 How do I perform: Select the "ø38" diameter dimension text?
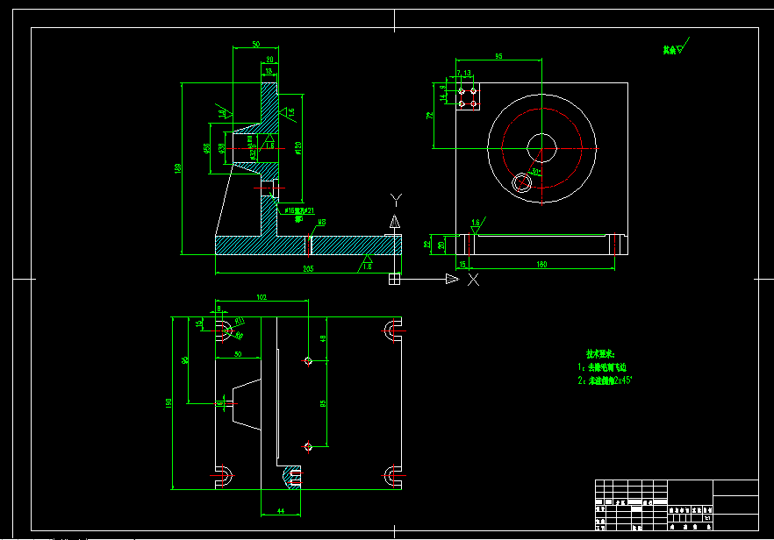pyautogui.click(x=222, y=148)
